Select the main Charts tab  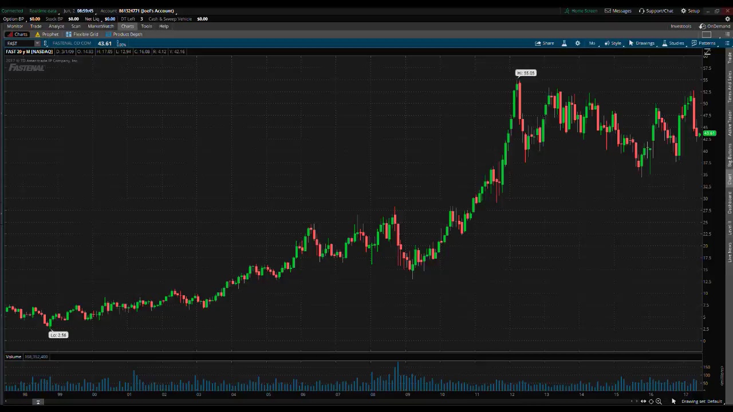[127, 26]
